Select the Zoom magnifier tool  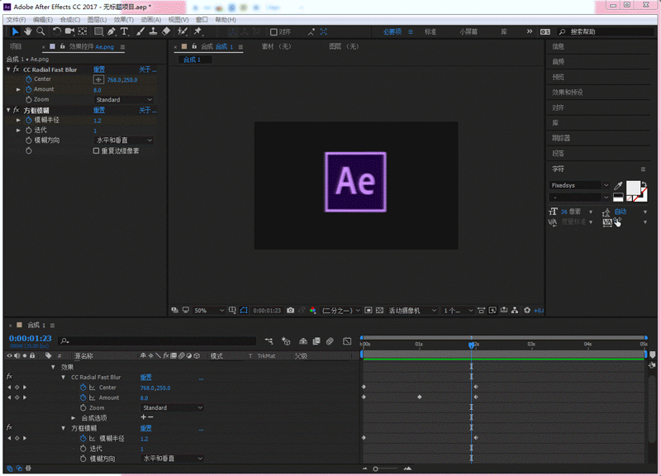click(40, 31)
